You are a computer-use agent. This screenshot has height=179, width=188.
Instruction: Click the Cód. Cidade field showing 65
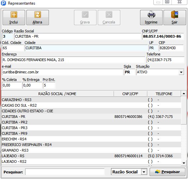click(13, 48)
